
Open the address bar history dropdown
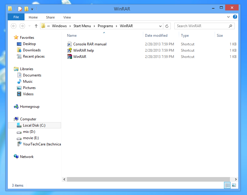pos(161,26)
